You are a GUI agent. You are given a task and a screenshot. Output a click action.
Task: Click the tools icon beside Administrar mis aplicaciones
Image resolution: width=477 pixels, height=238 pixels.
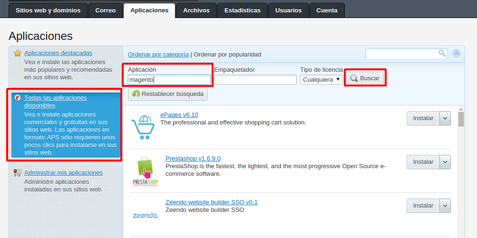point(18,173)
